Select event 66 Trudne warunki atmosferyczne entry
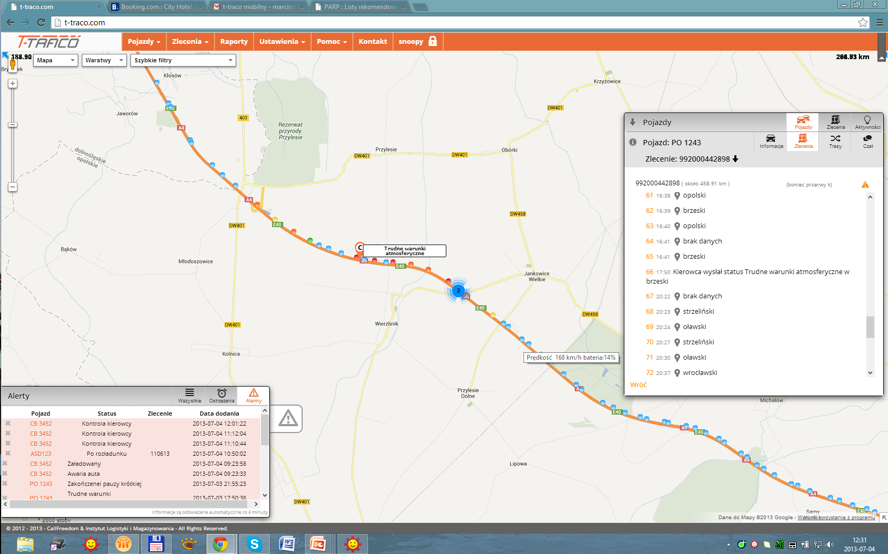 coord(748,276)
